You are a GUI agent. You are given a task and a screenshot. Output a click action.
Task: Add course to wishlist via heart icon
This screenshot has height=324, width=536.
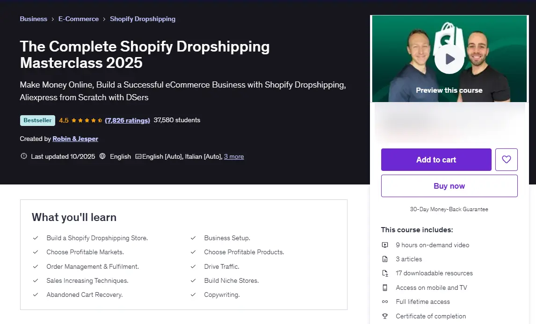click(x=507, y=160)
